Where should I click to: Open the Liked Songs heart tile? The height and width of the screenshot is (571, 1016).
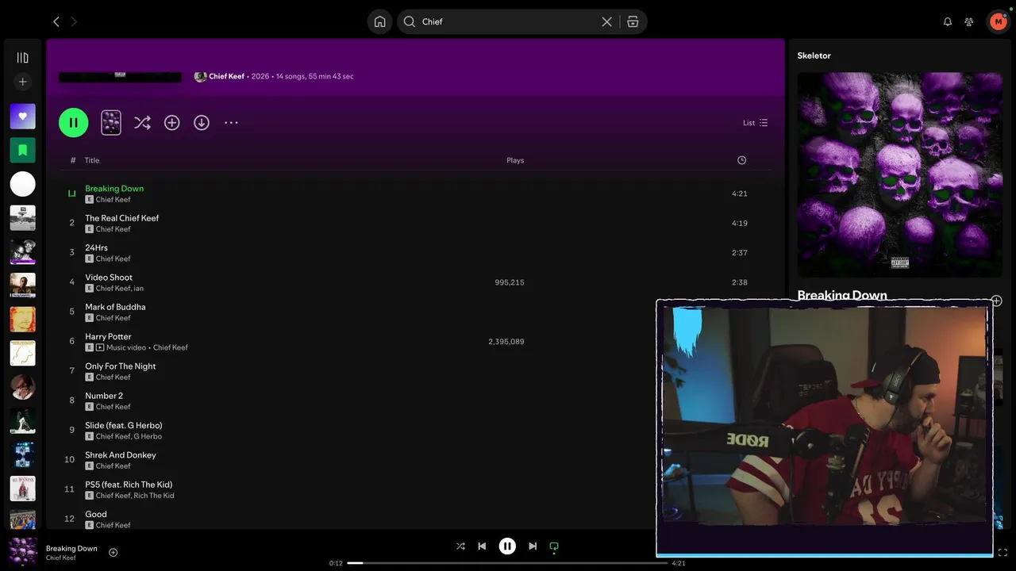[x=22, y=116]
